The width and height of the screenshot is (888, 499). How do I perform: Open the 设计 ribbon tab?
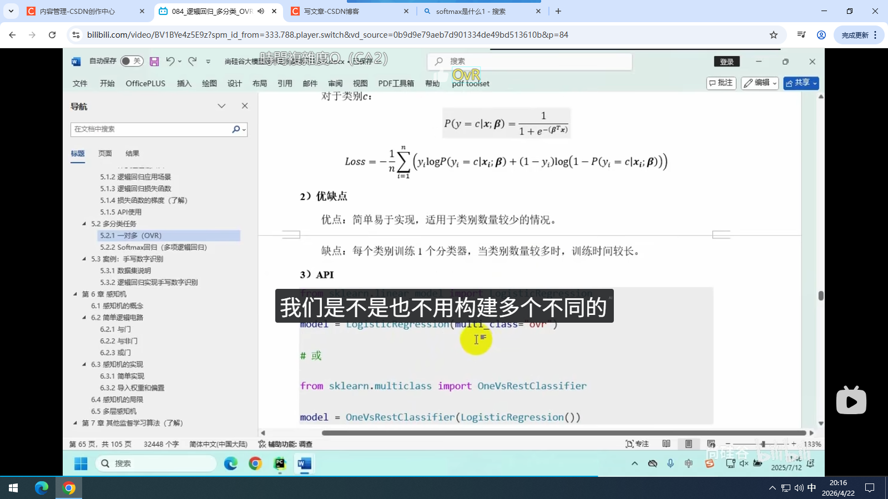click(x=235, y=83)
